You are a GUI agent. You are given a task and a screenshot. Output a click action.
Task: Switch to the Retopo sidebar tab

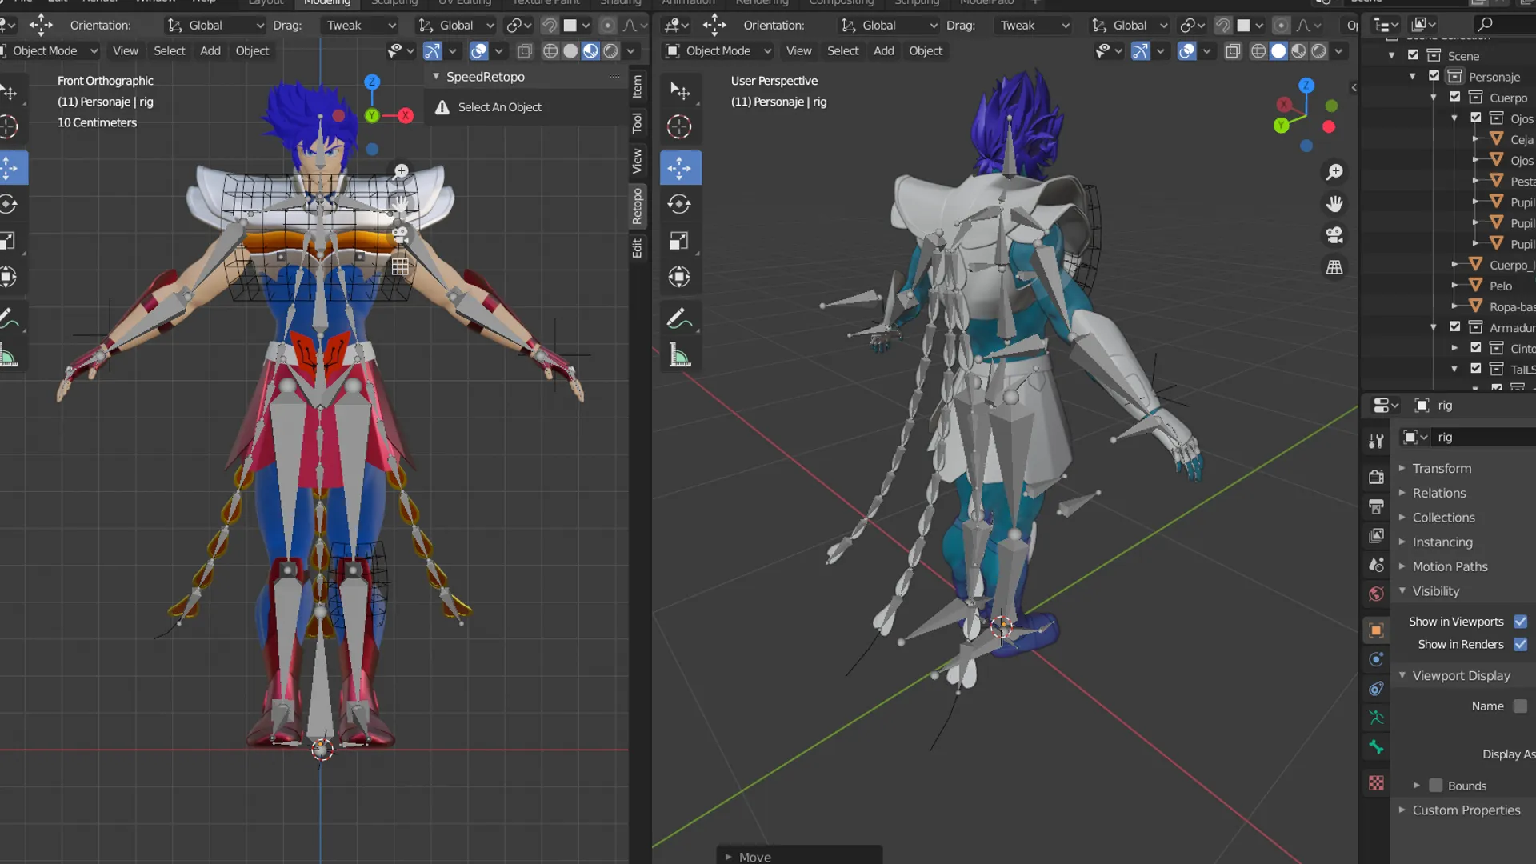point(638,206)
